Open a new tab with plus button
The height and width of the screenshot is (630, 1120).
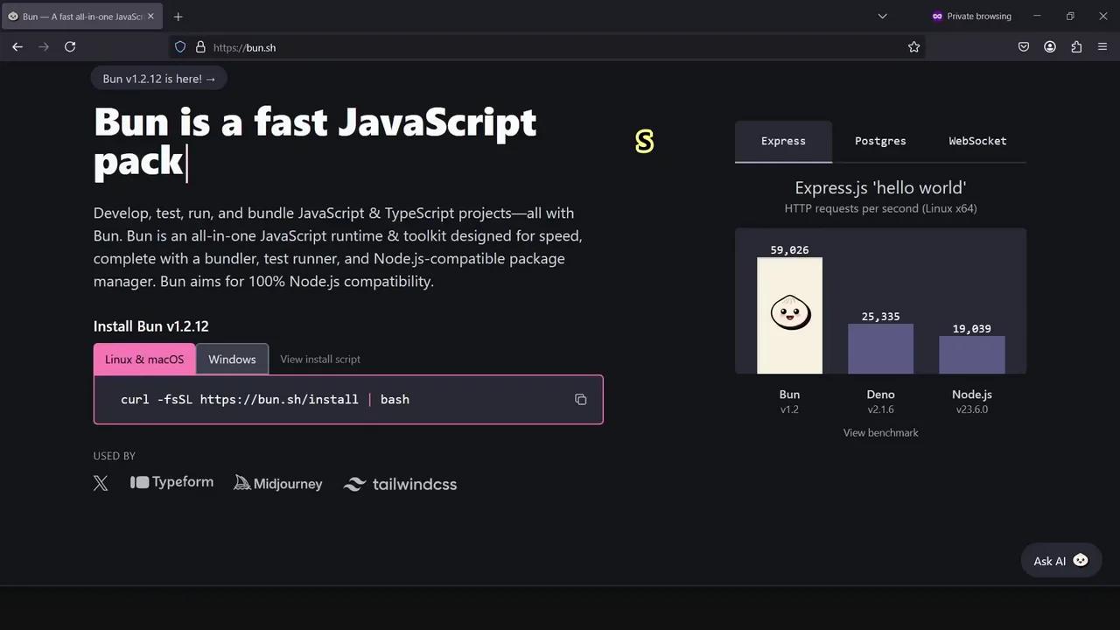coord(178,17)
